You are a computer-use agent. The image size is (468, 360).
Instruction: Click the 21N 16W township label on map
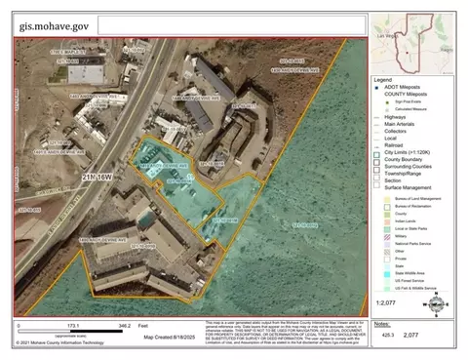coord(97,178)
